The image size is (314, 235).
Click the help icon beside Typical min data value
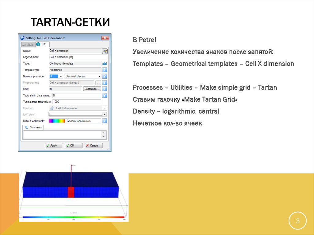point(104,95)
